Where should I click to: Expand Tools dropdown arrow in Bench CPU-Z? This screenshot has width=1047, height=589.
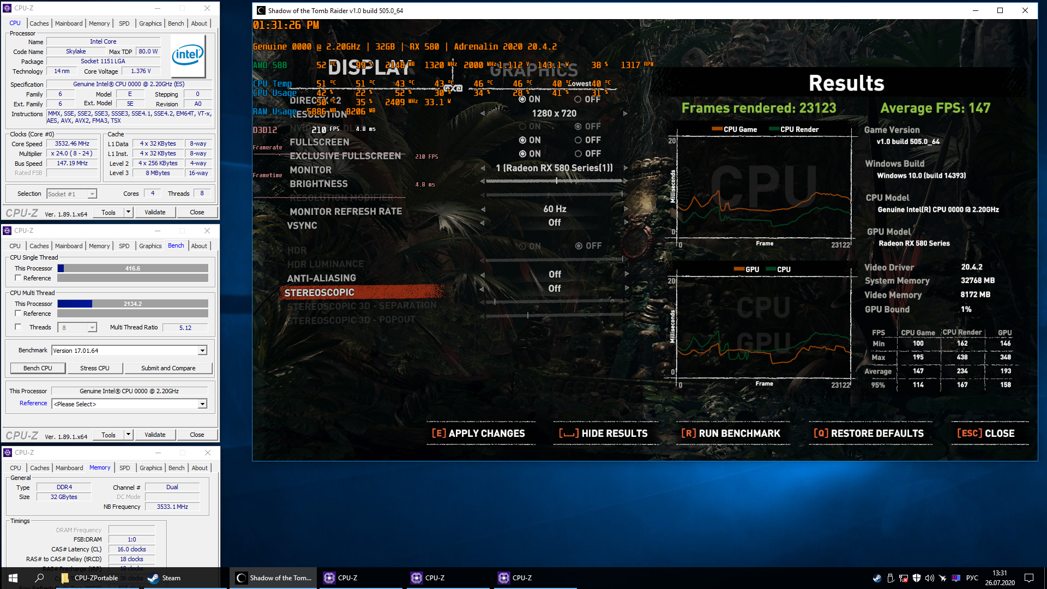pyautogui.click(x=128, y=435)
